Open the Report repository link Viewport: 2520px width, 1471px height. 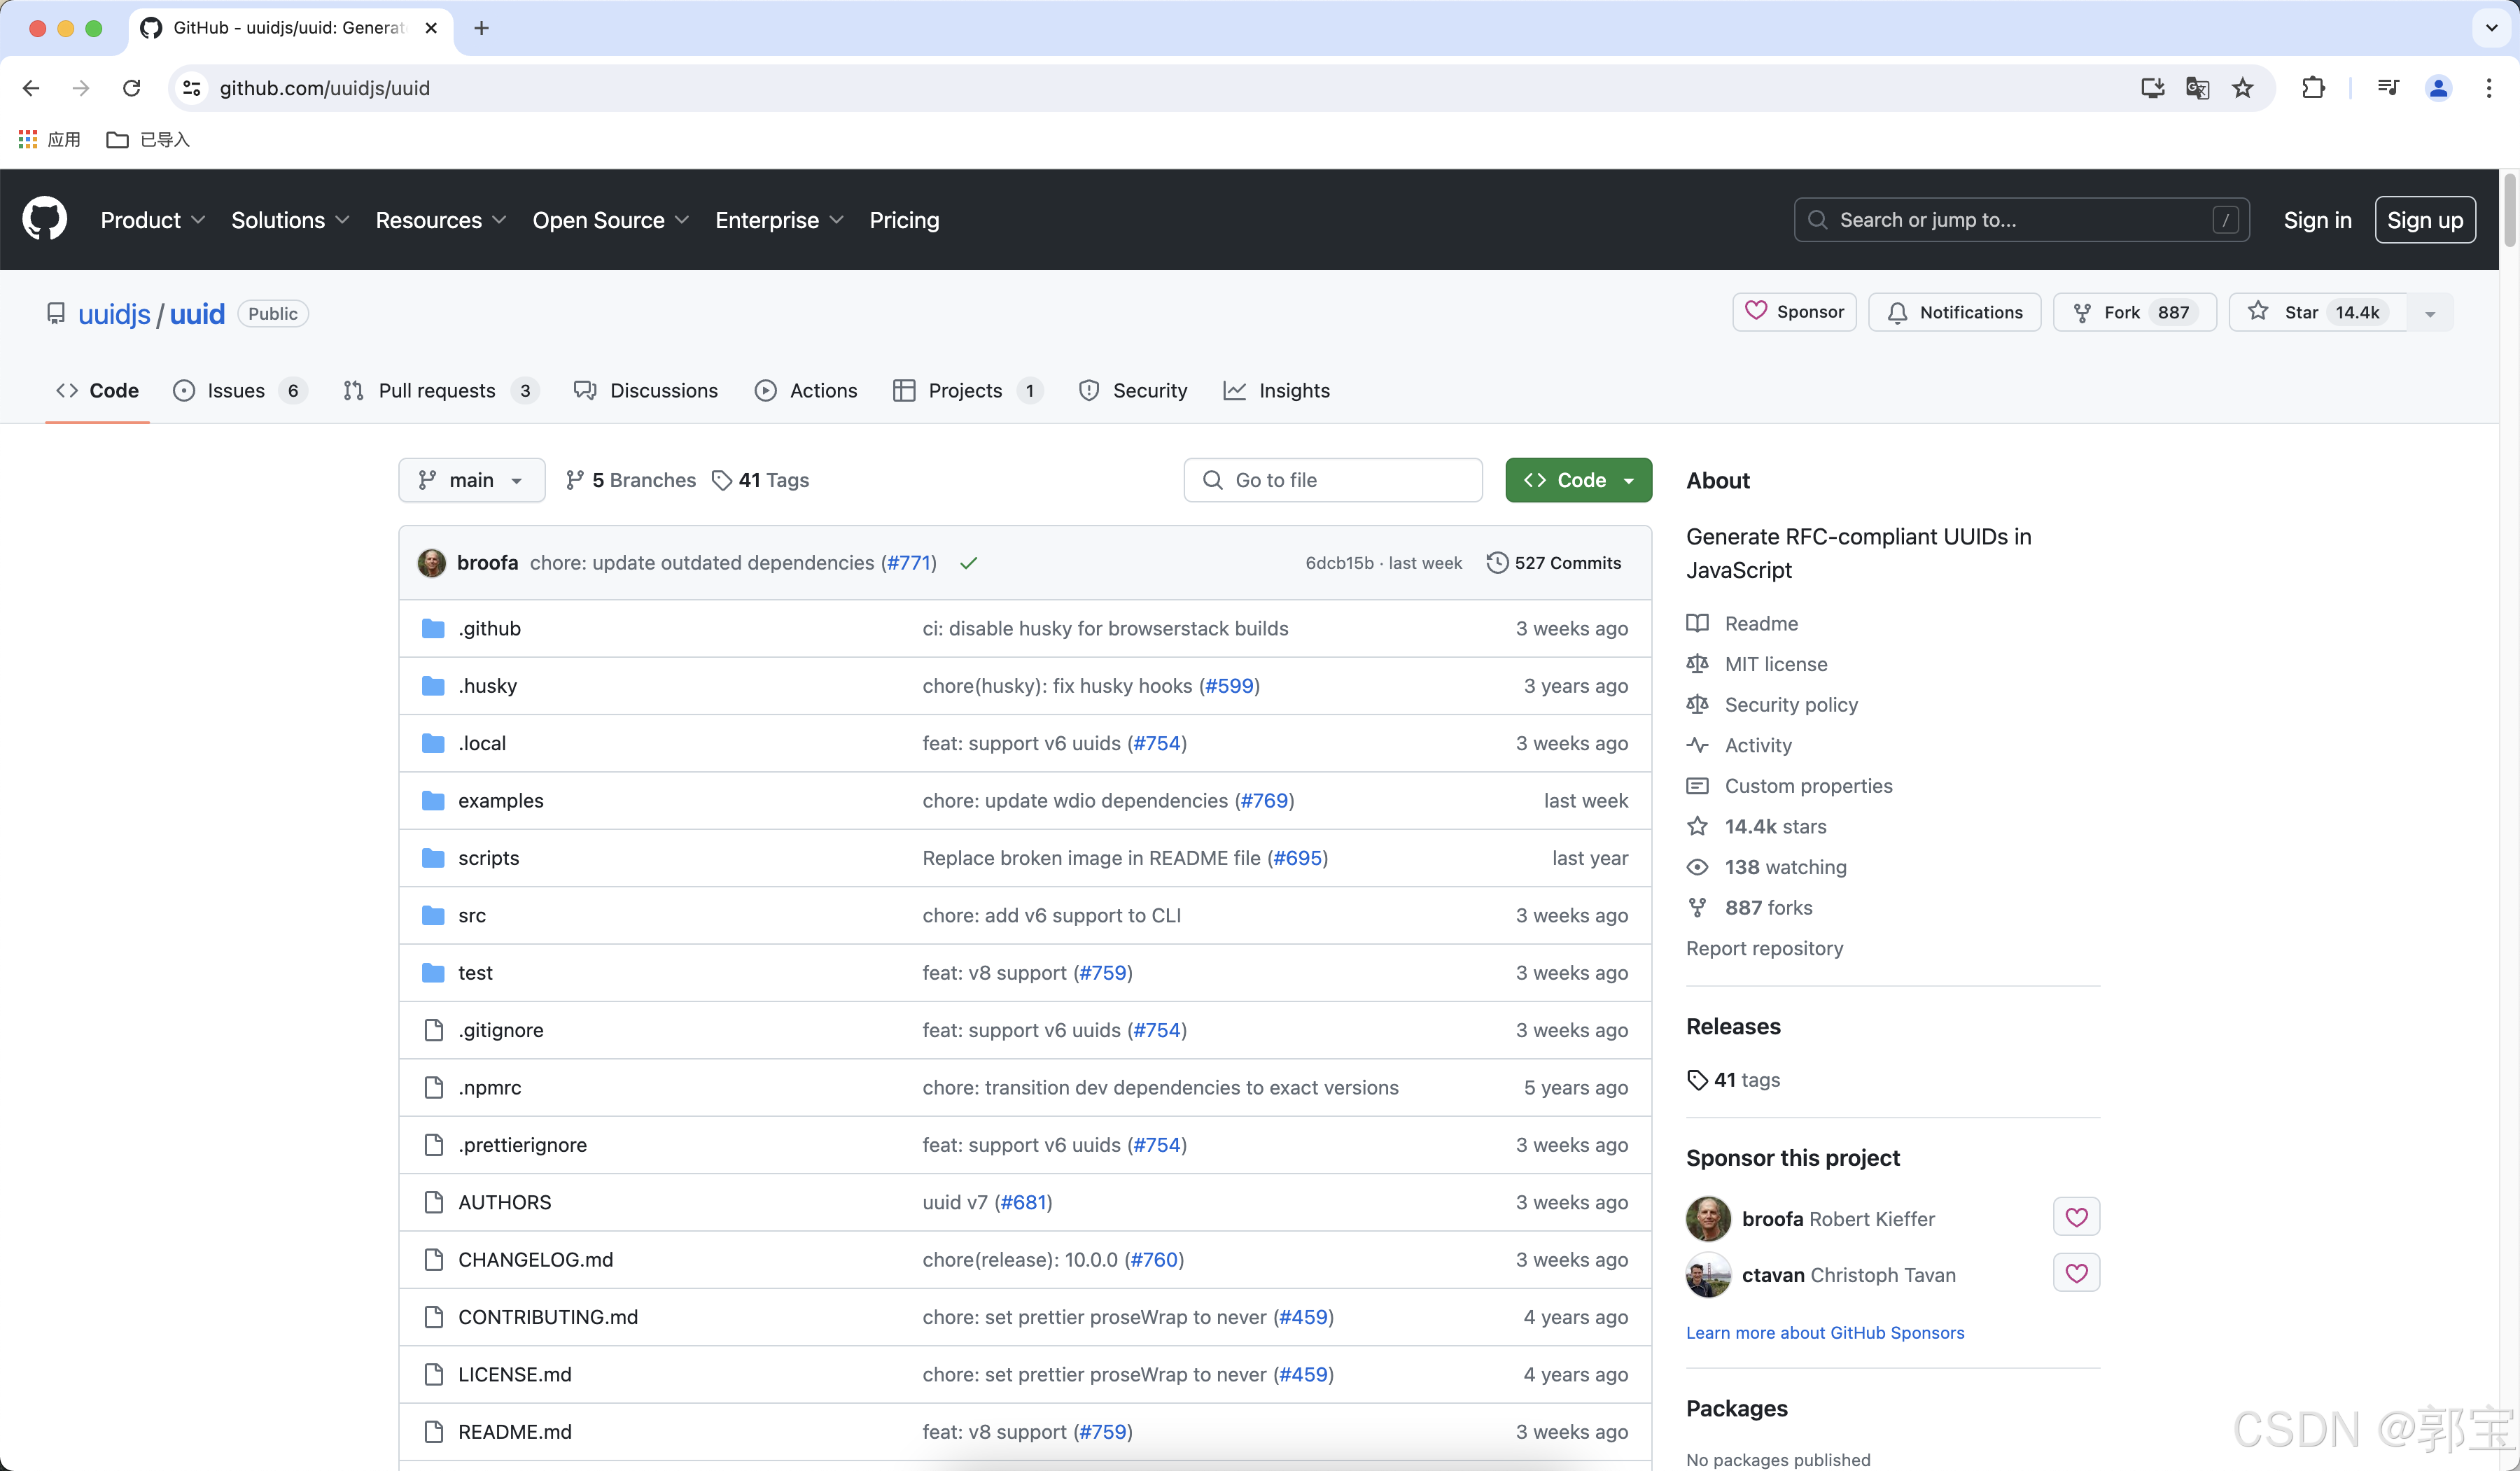tap(1764, 948)
